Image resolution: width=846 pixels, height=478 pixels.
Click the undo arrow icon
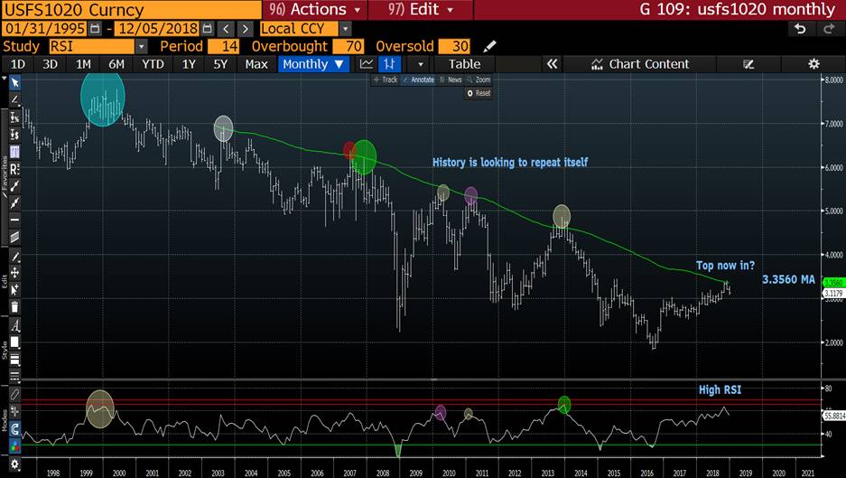[799, 29]
